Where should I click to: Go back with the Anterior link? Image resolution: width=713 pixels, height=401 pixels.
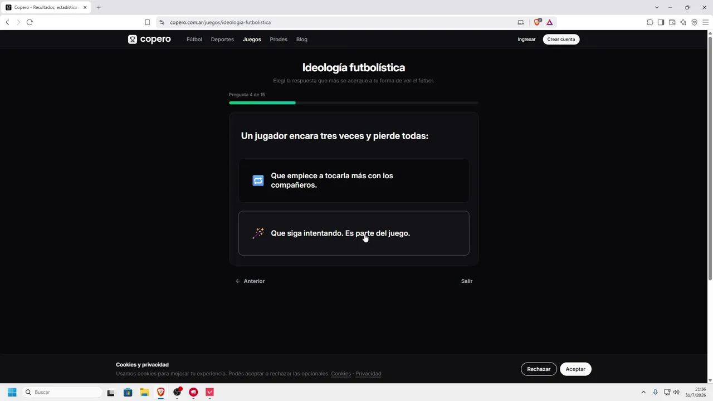[x=250, y=281]
